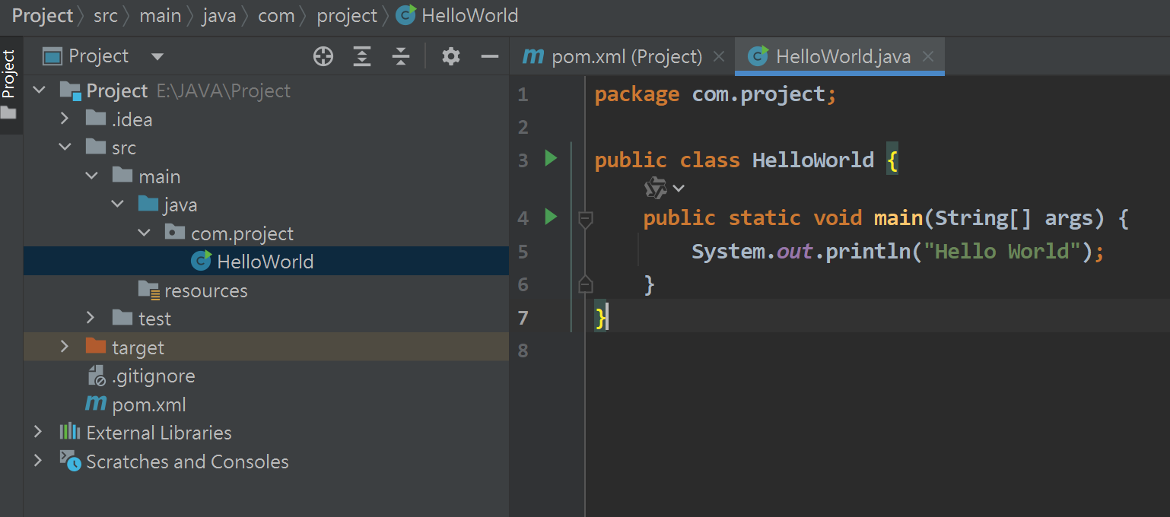Click HelloWorld class name in editor
Image resolution: width=1170 pixels, height=517 pixels.
tap(813, 160)
